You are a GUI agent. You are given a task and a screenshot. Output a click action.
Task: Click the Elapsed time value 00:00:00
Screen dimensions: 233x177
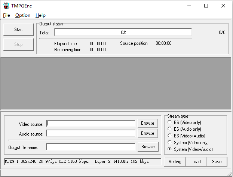pos(98,44)
